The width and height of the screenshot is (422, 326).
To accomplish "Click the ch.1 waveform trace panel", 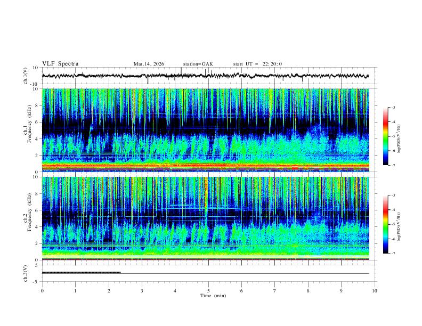I will tap(209, 76).
